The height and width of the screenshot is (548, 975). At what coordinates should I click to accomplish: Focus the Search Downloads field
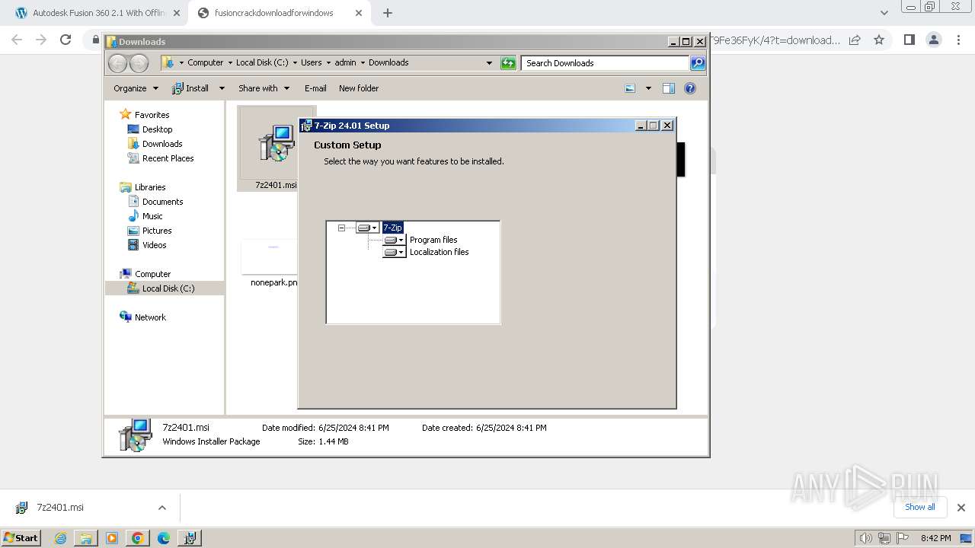(606, 63)
